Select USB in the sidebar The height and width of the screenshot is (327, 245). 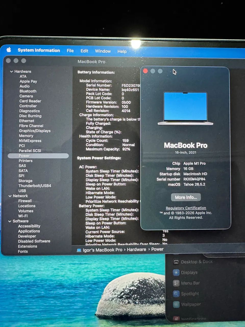click(x=22, y=191)
